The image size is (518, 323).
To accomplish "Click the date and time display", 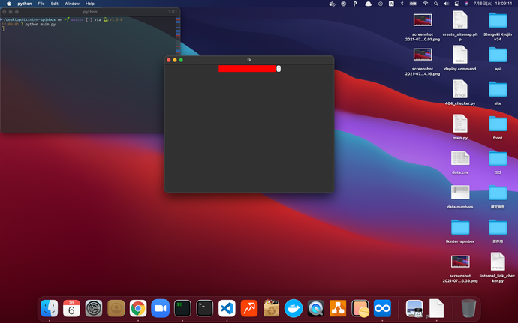I will 492,4.
